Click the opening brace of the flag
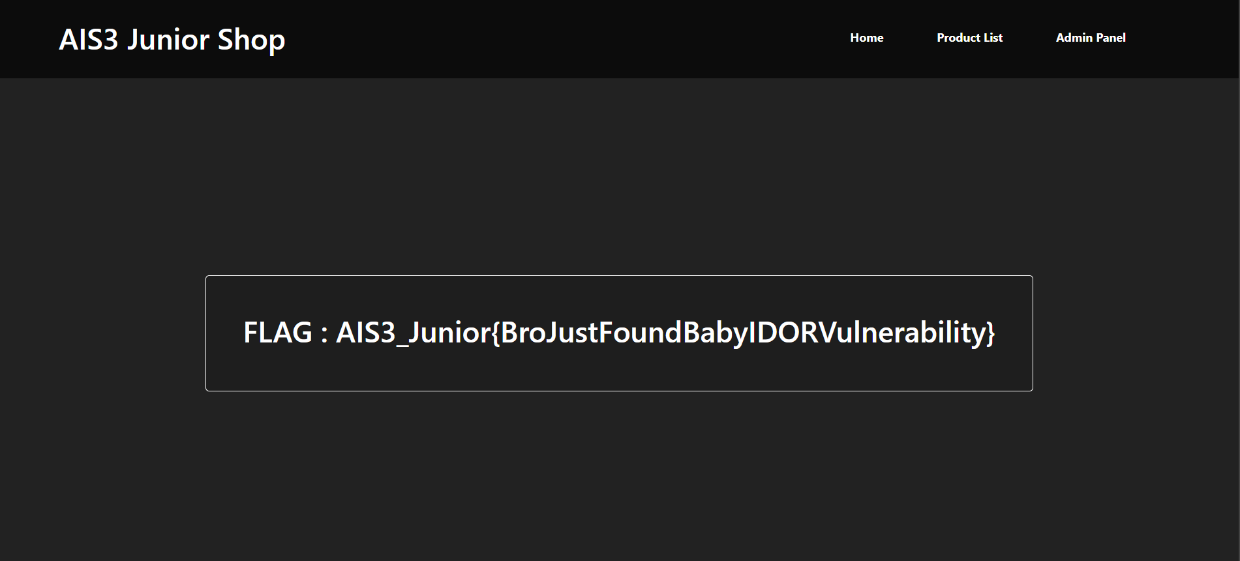This screenshot has height=561, width=1240. pos(496,333)
